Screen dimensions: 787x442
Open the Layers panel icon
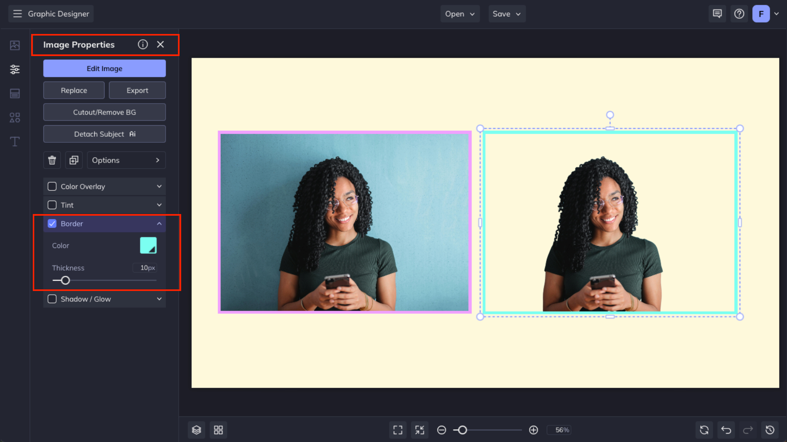click(196, 430)
